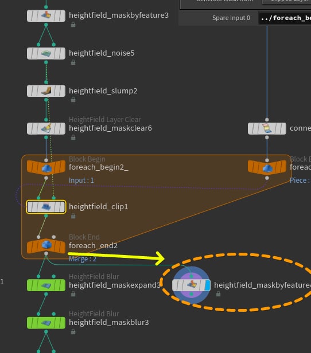Image resolution: width=311 pixels, height=353 pixels.
Task: Select the heightfield_maskexpand3 node icon
Action: pyautogui.click(x=46, y=285)
